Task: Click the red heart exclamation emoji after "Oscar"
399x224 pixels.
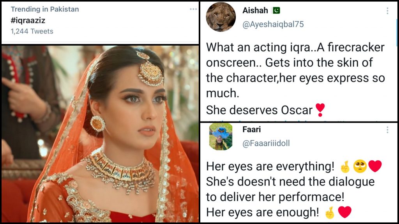Action: 320,110
